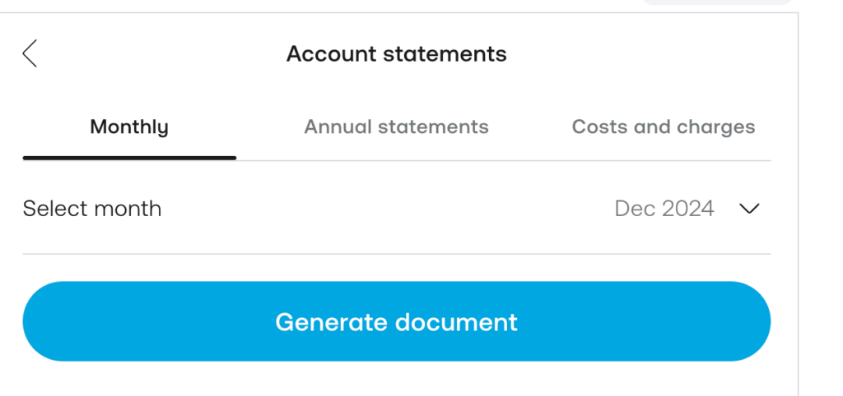The width and height of the screenshot is (843, 396).
Task: View annual statements section
Action: coord(396,127)
